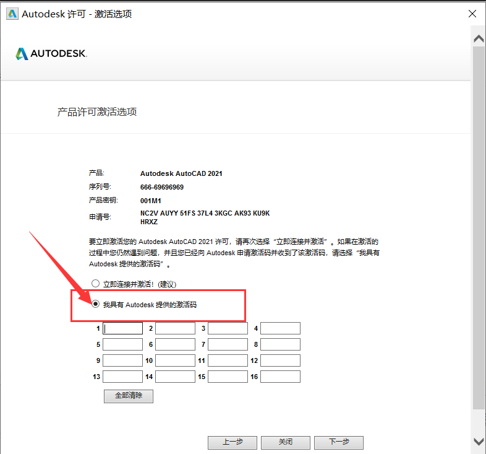Viewport: 486px width, 454px height.
Task: Click the vertical scrollbar thumb
Action: (x=479, y=228)
